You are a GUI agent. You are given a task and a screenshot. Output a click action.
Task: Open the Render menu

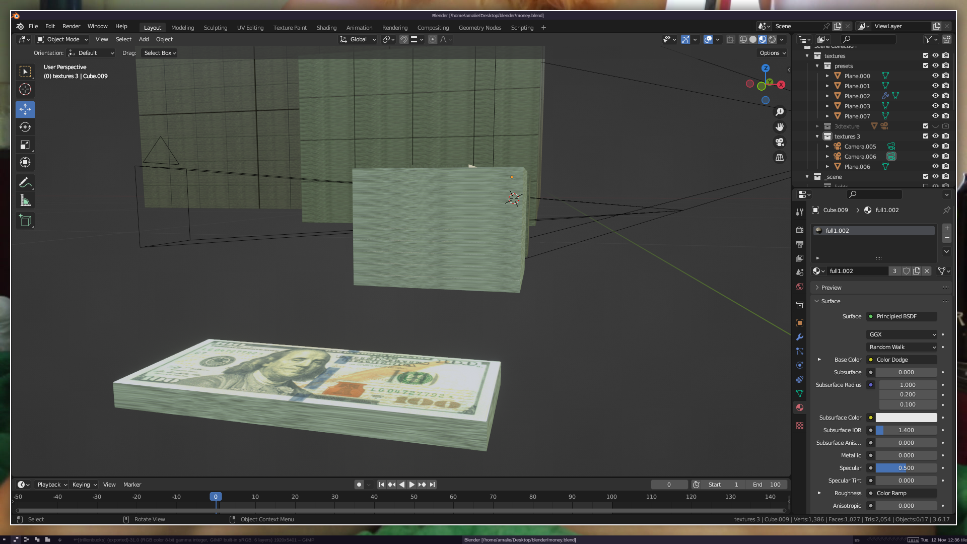click(71, 26)
